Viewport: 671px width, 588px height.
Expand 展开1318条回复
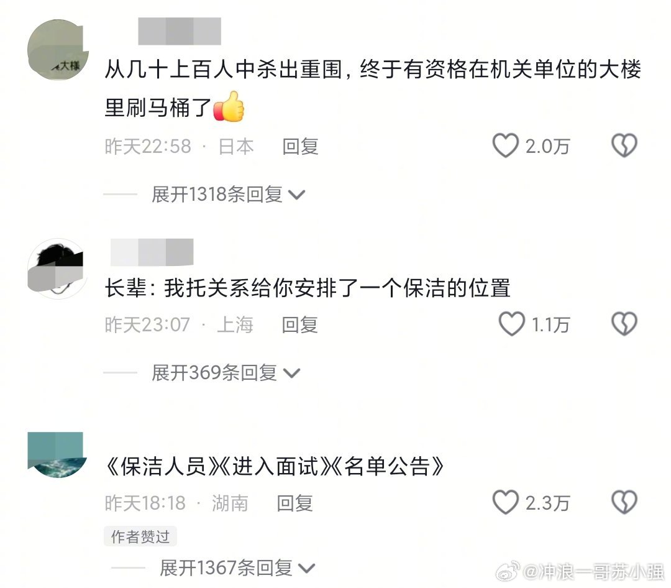point(227,195)
